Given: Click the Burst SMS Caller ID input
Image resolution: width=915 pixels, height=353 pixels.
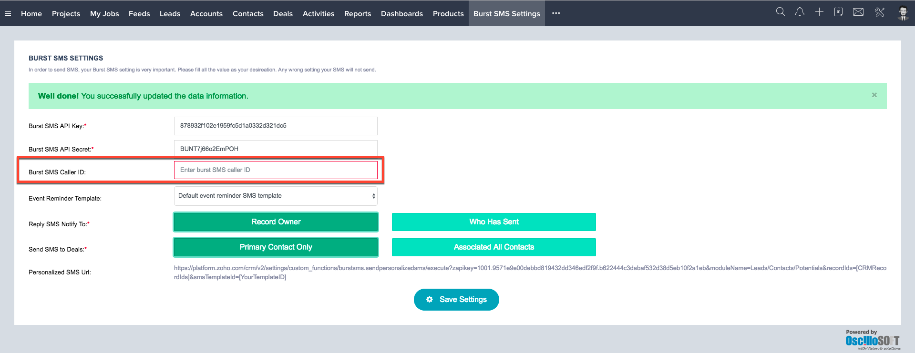Looking at the screenshot, I should click(x=276, y=170).
